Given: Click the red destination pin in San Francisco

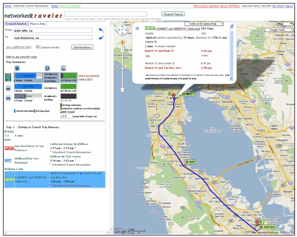Looking at the screenshot, I should (174, 96).
